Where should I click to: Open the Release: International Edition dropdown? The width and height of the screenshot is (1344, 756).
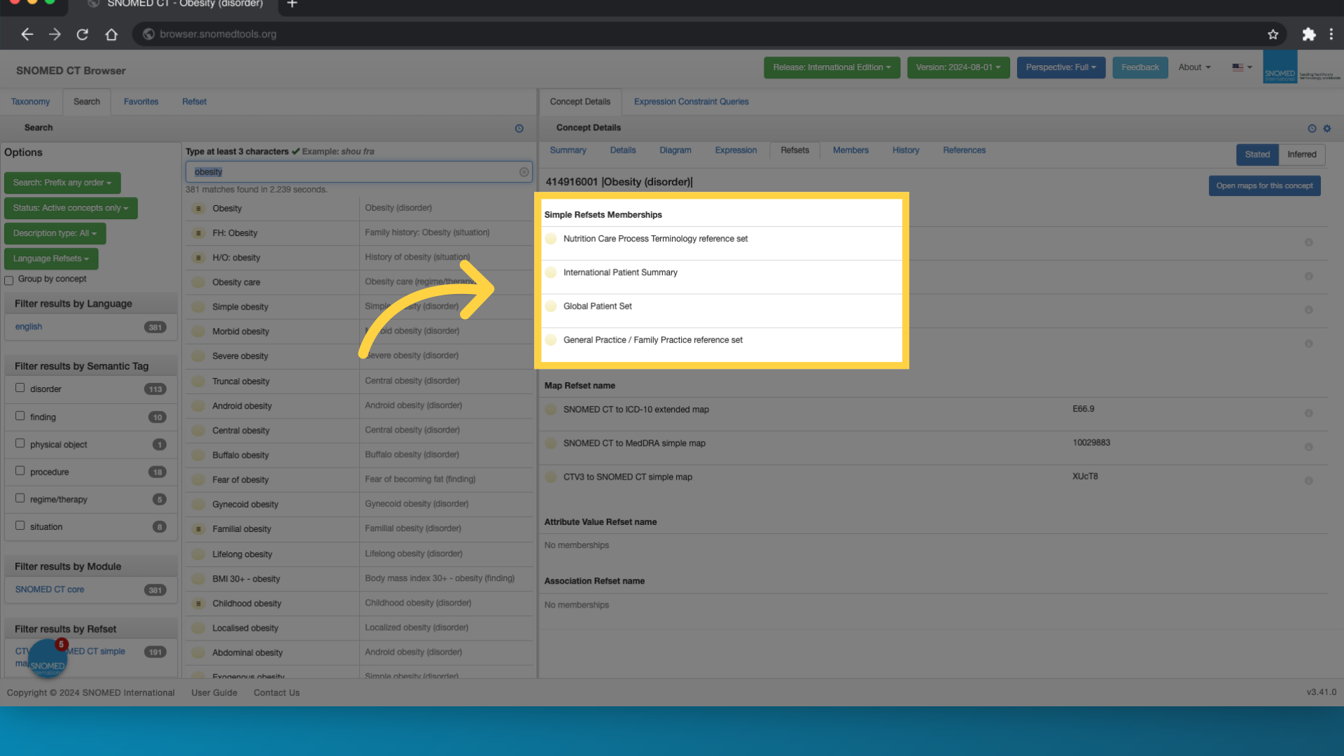[832, 68]
